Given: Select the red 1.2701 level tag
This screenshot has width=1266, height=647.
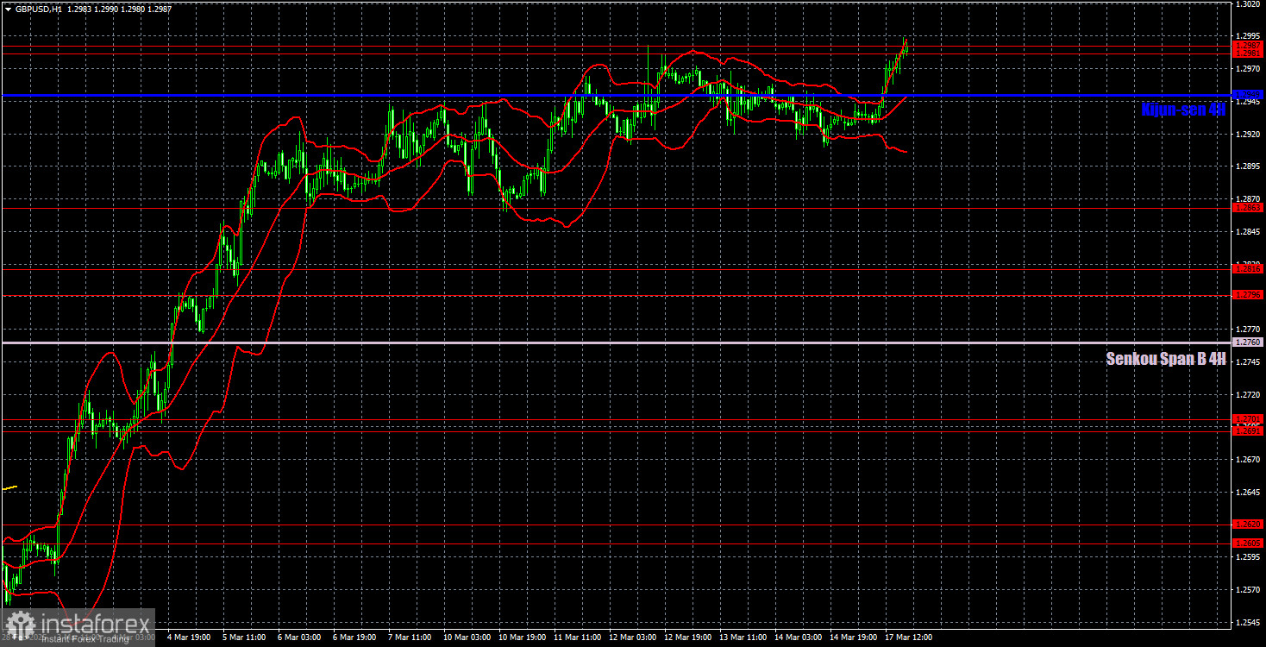Looking at the screenshot, I should tap(1248, 420).
